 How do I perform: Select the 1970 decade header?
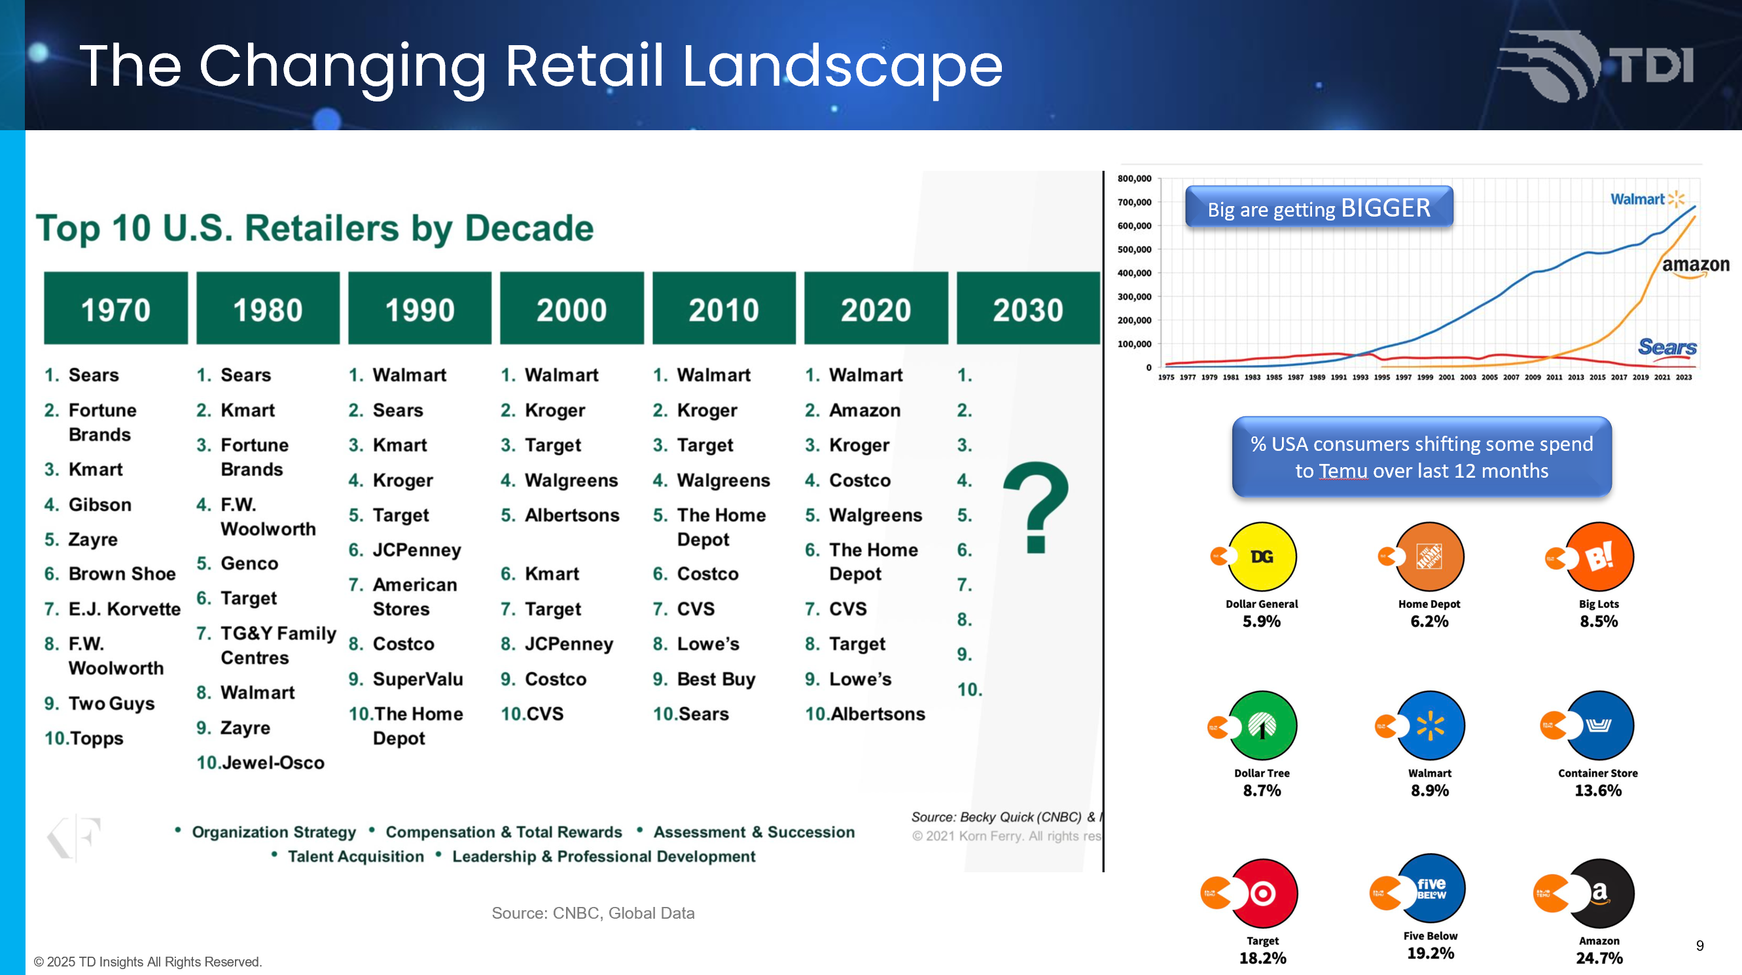pos(116,308)
